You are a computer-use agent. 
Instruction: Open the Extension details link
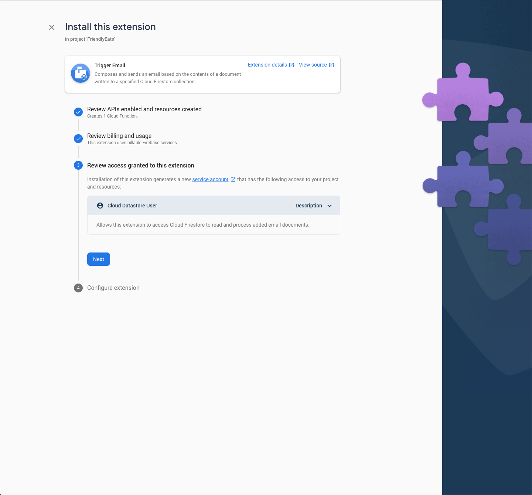coord(267,65)
